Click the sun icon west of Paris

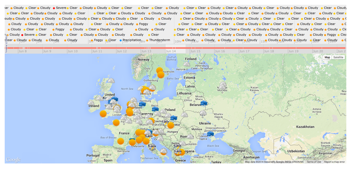pyautogui.click(x=116, y=122)
